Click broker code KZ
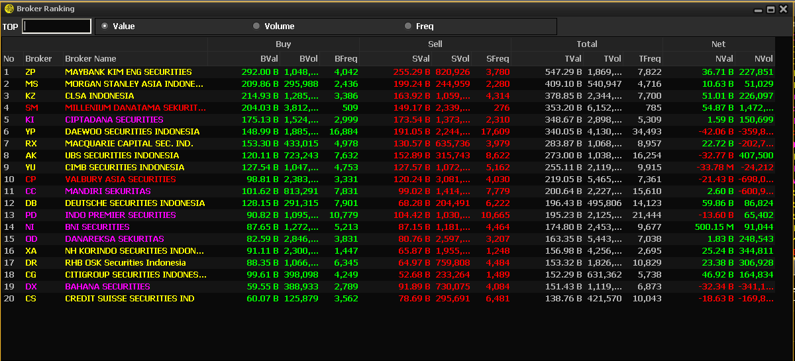 pos(30,95)
